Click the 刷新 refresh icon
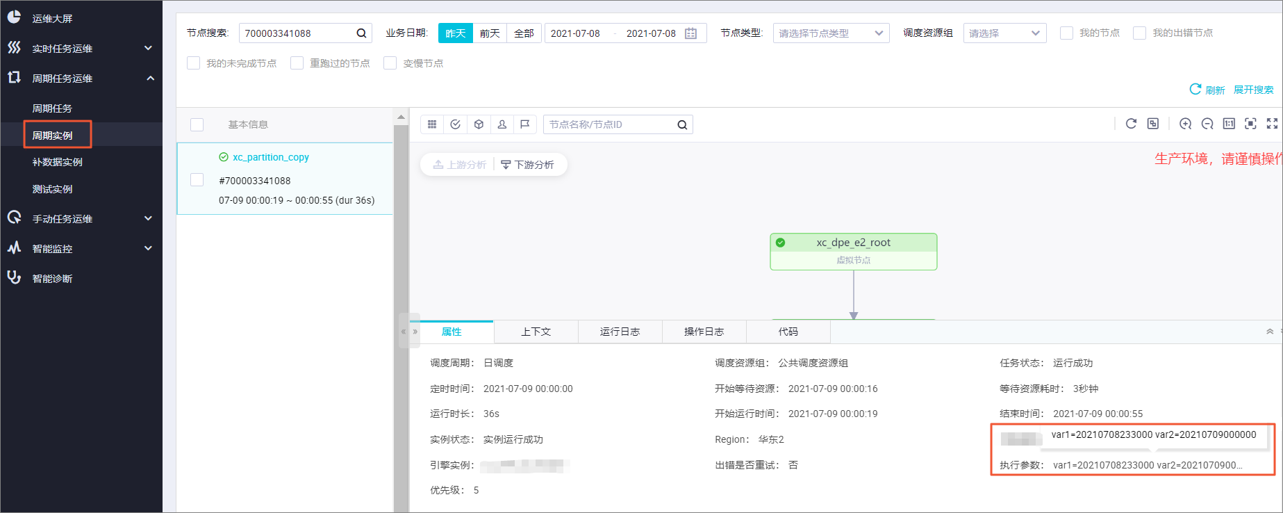 tap(1195, 89)
